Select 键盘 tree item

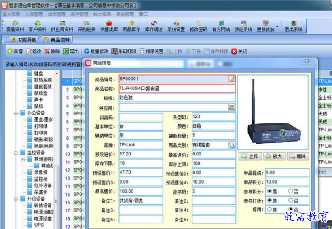(x=38, y=73)
